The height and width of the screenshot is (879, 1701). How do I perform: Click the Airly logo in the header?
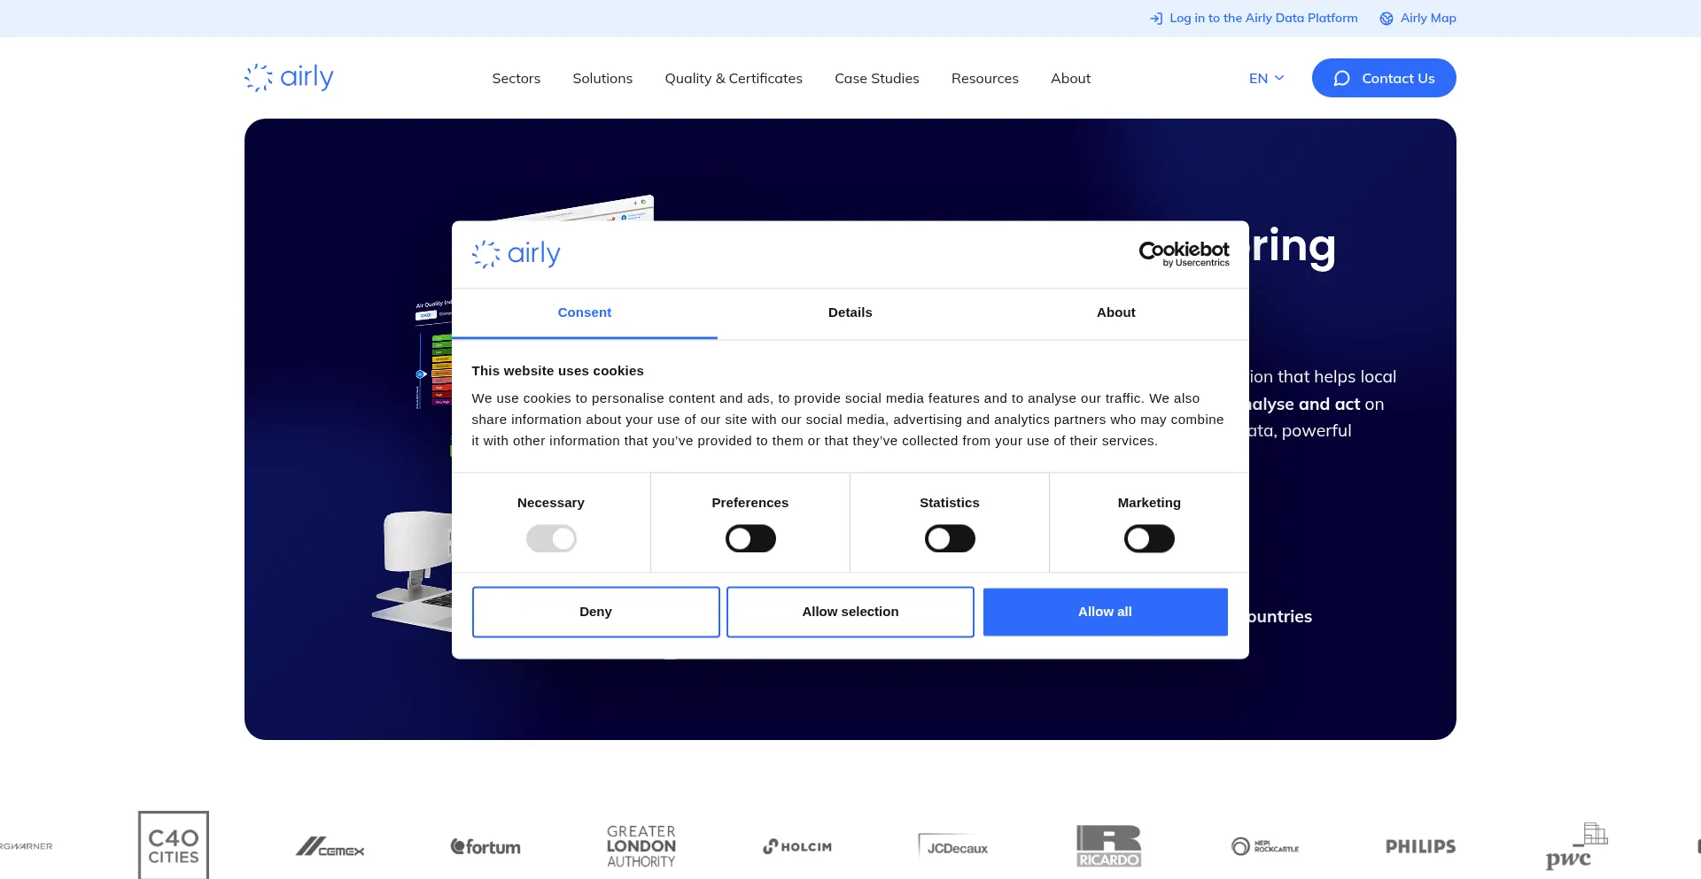(x=289, y=78)
